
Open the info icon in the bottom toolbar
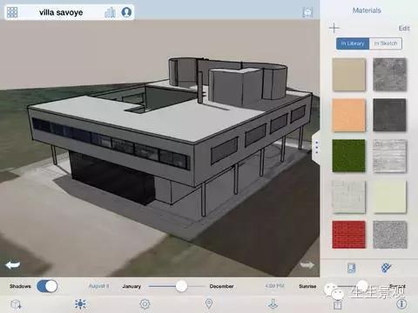(x=401, y=303)
